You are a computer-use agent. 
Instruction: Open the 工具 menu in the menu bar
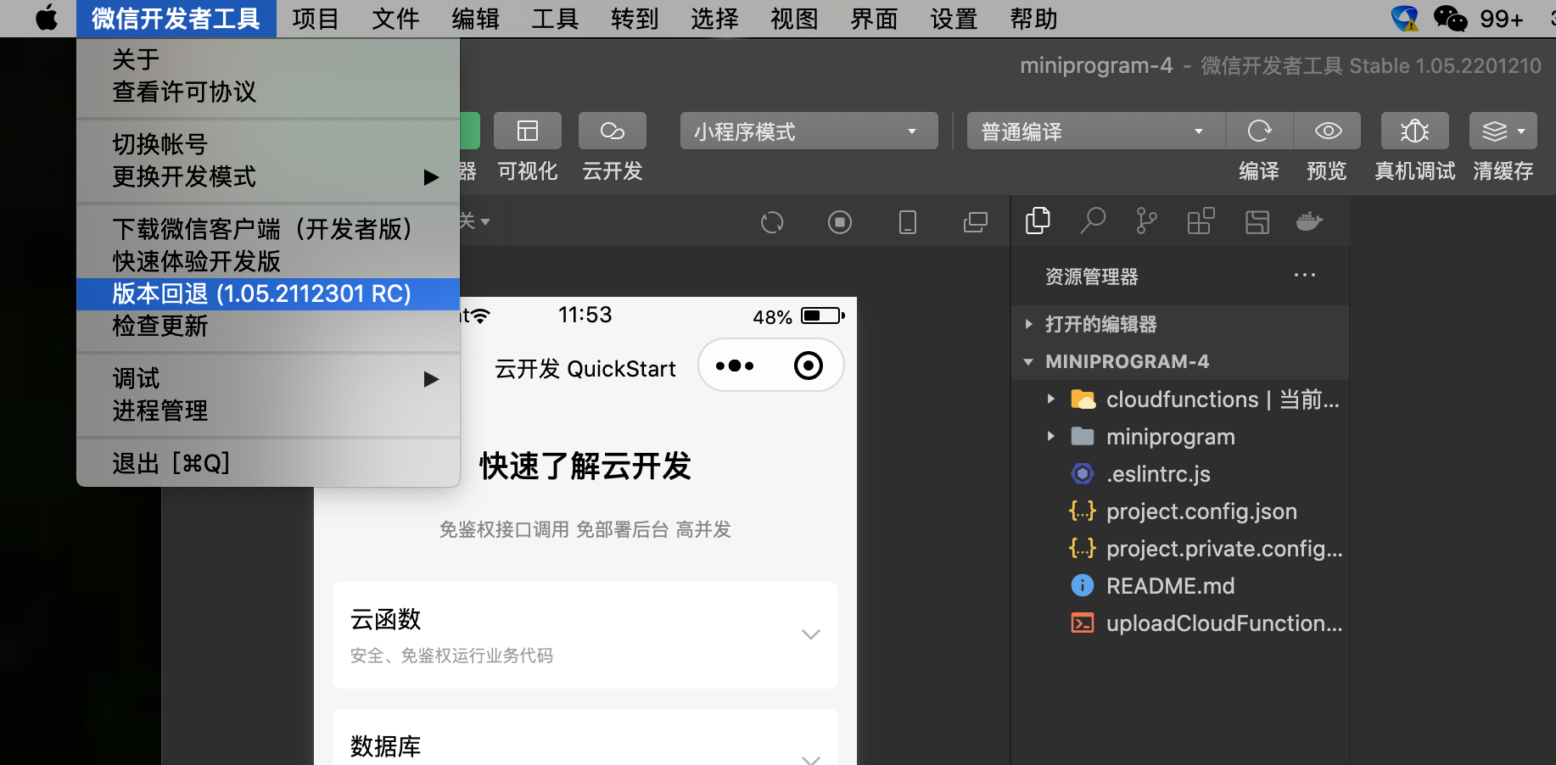tap(555, 19)
